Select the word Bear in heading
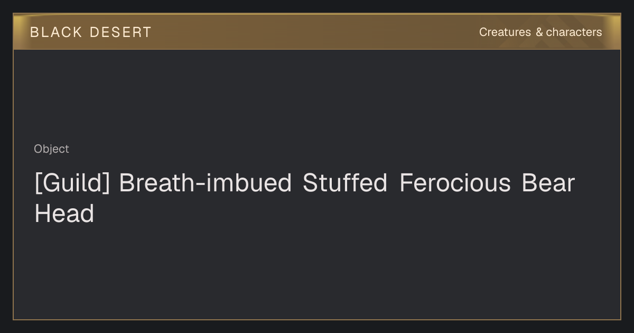Screen dimensions: 634x333 [548, 183]
